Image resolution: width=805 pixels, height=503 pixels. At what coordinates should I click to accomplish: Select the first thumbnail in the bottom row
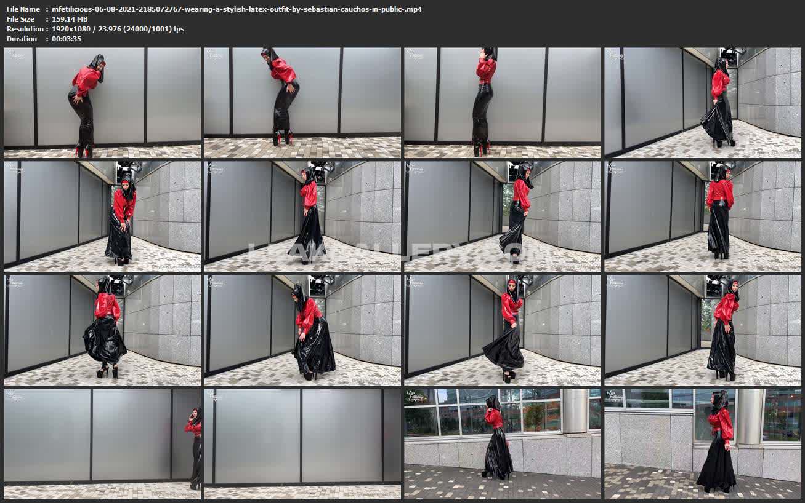(x=102, y=443)
